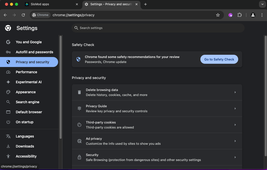This screenshot has height=170, width=267.
Task: Click the signpost icon for Privacy Guide
Action: (x=79, y=108)
